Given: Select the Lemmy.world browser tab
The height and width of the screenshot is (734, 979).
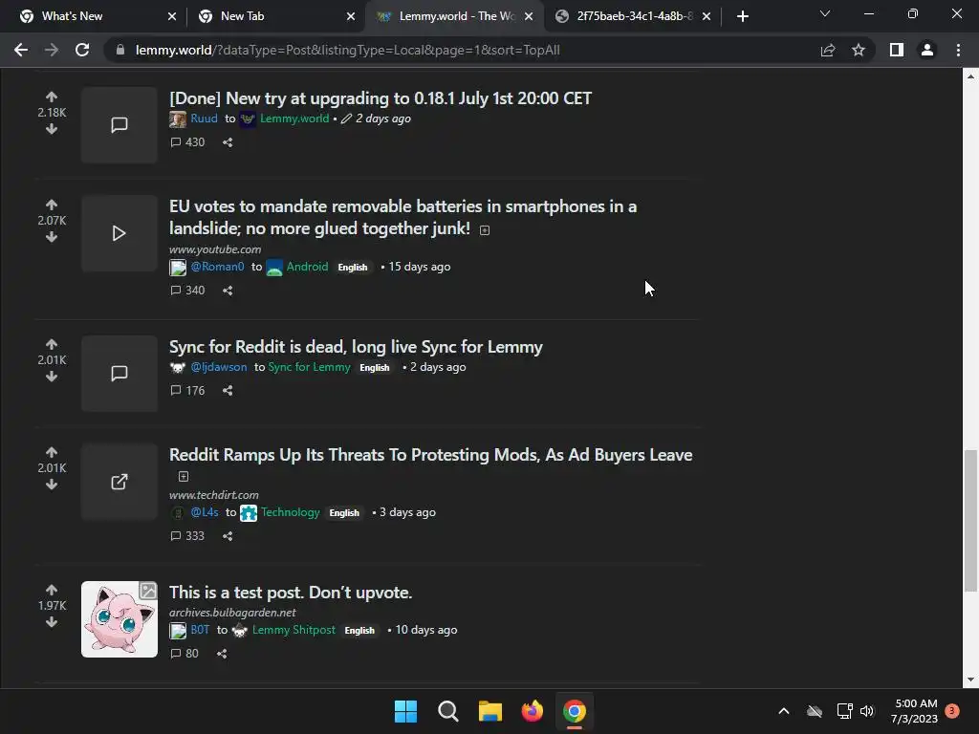Looking at the screenshot, I should pyautogui.click(x=454, y=16).
